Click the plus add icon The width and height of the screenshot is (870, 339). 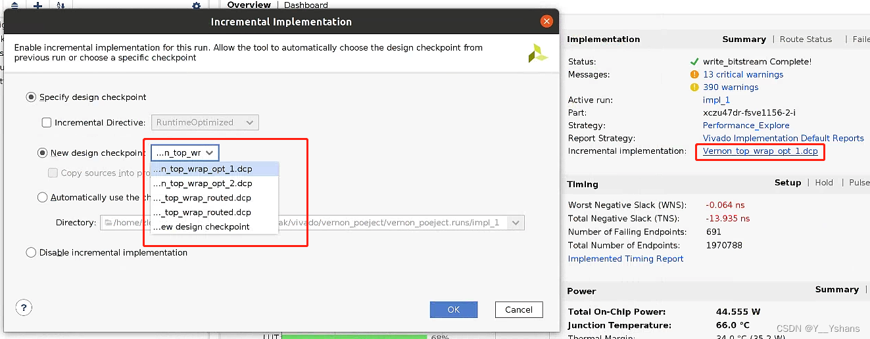point(37,6)
